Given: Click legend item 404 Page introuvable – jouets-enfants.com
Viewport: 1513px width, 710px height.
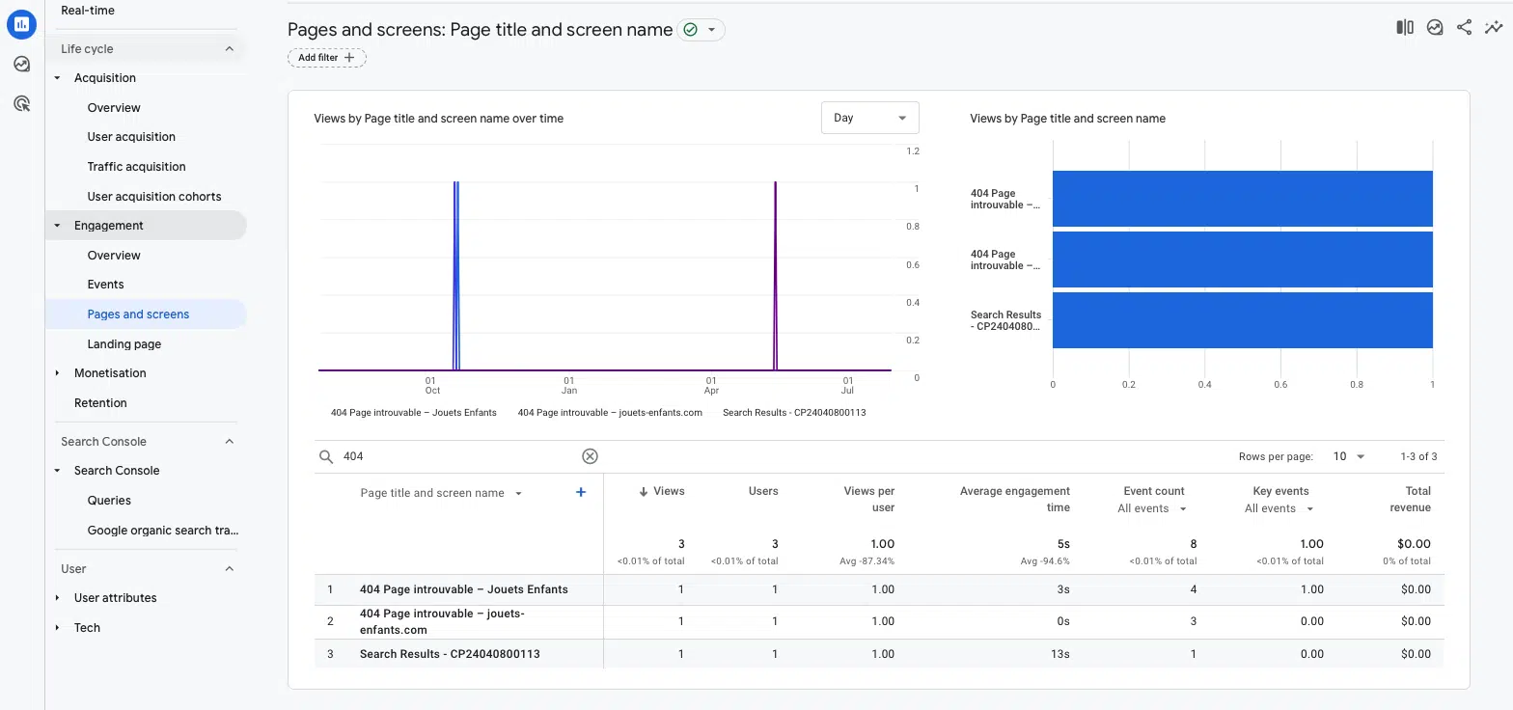Looking at the screenshot, I should coord(610,413).
